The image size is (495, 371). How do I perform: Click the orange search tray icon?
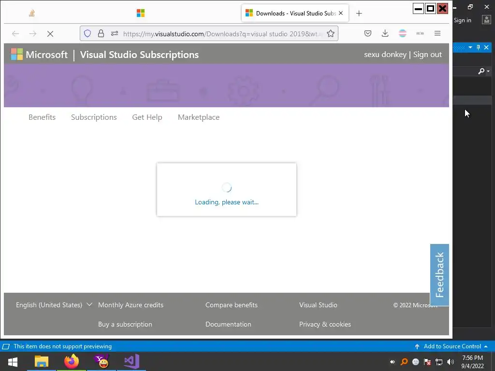404,362
